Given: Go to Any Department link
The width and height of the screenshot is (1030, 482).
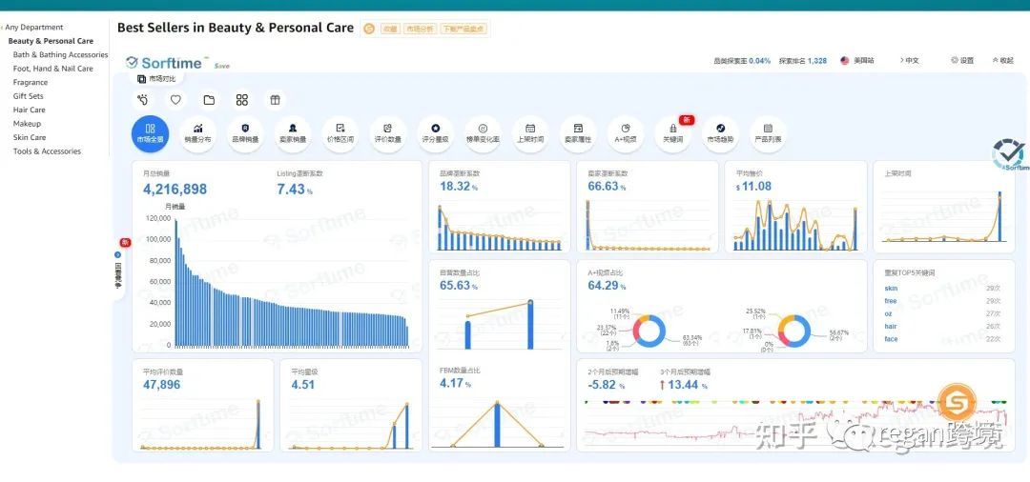Looking at the screenshot, I should point(32,28).
